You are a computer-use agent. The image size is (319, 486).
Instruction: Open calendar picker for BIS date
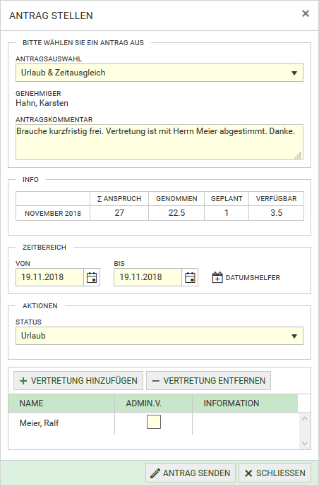tap(190, 277)
